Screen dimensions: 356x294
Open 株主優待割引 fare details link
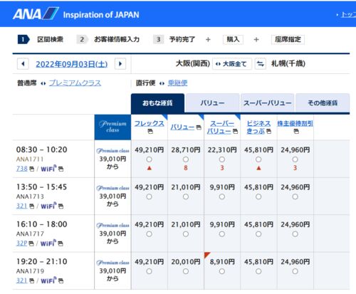point(295,123)
